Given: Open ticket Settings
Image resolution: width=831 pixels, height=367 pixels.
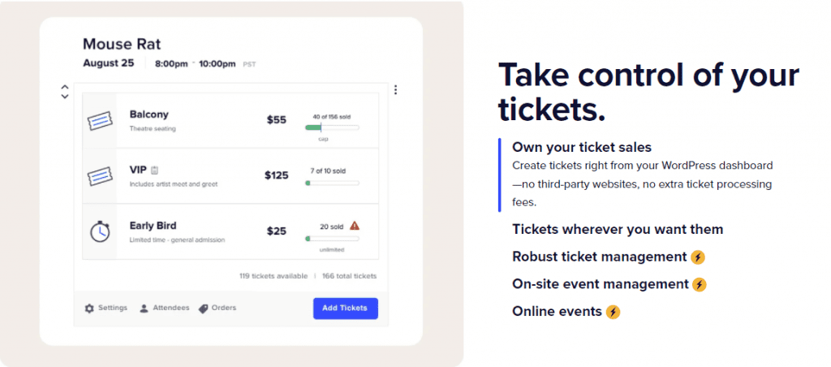Looking at the screenshot, I should point(106,308).
